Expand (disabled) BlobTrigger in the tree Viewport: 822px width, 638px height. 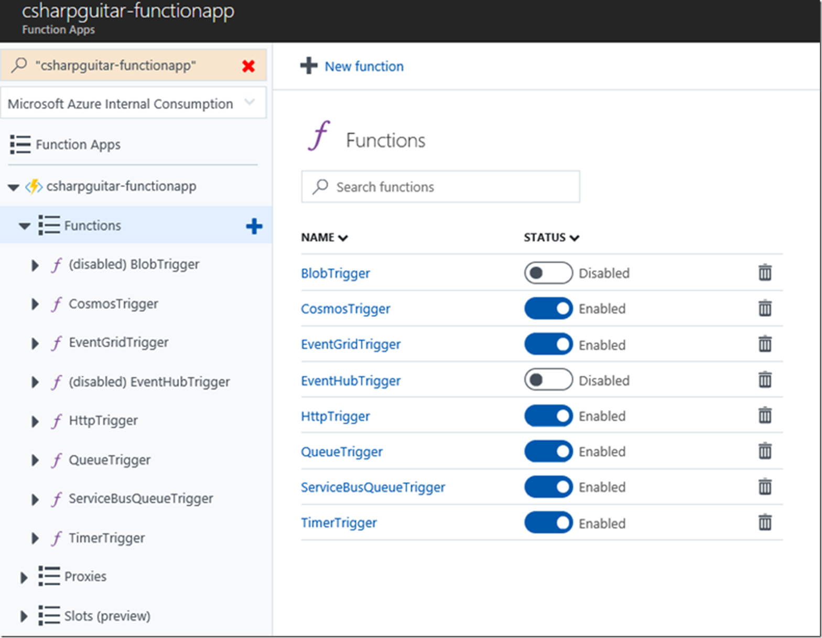pos(35,265)
